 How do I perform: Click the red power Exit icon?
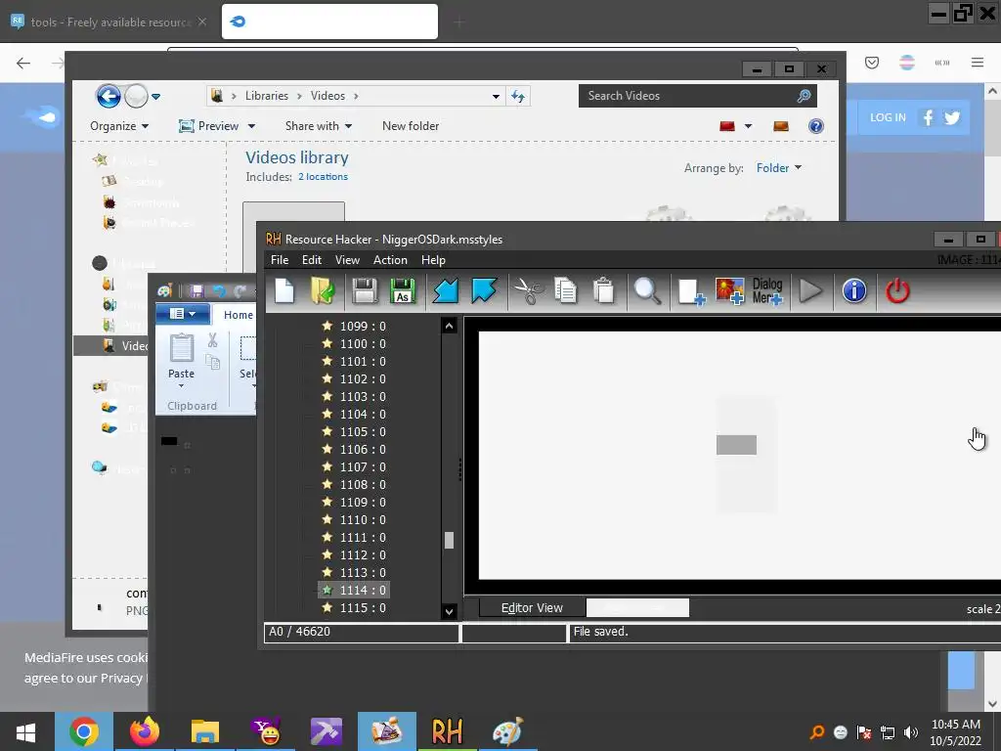897,291
